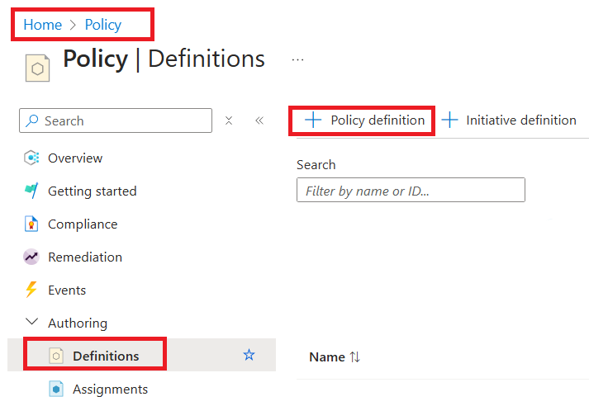The image size is (589, 406).
Task: Click the Events lightning bolt icon
Action: (x=31, y=290)
